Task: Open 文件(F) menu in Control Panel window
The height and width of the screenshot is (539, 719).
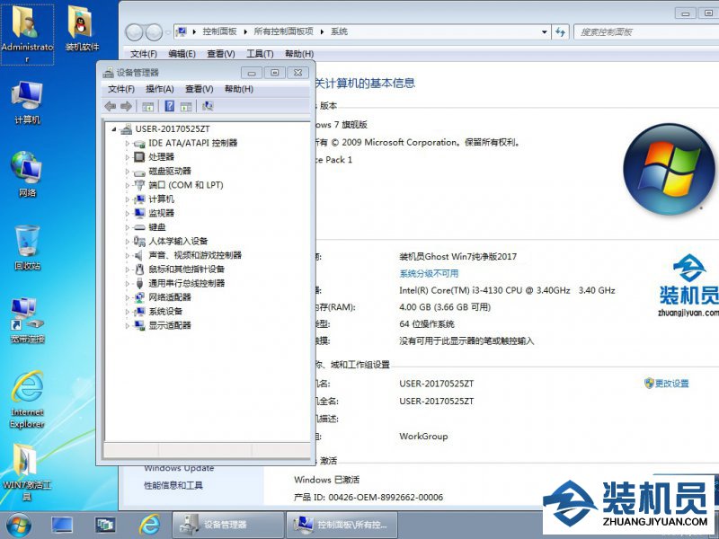Action: [144, 54]
